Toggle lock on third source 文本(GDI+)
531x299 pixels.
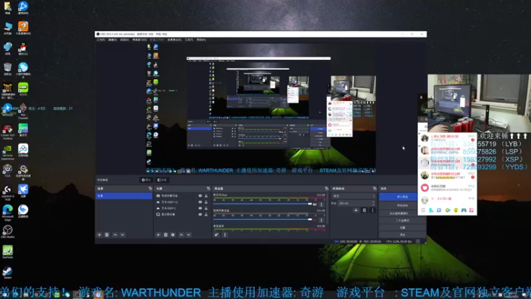click(x=206, y=208)
